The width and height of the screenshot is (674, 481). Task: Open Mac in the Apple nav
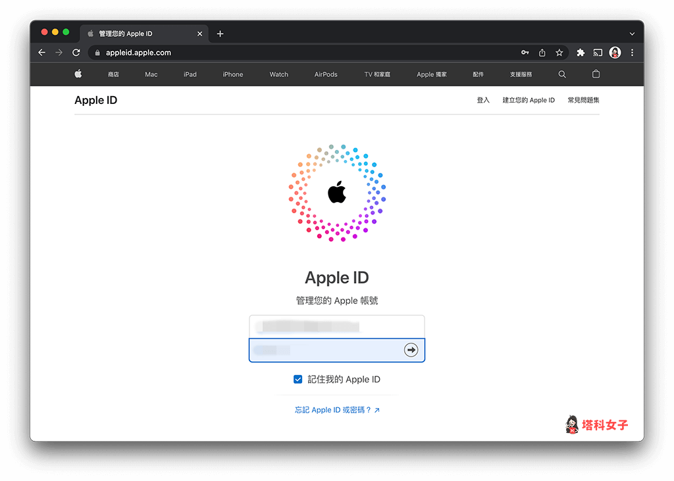click(151, 74)
